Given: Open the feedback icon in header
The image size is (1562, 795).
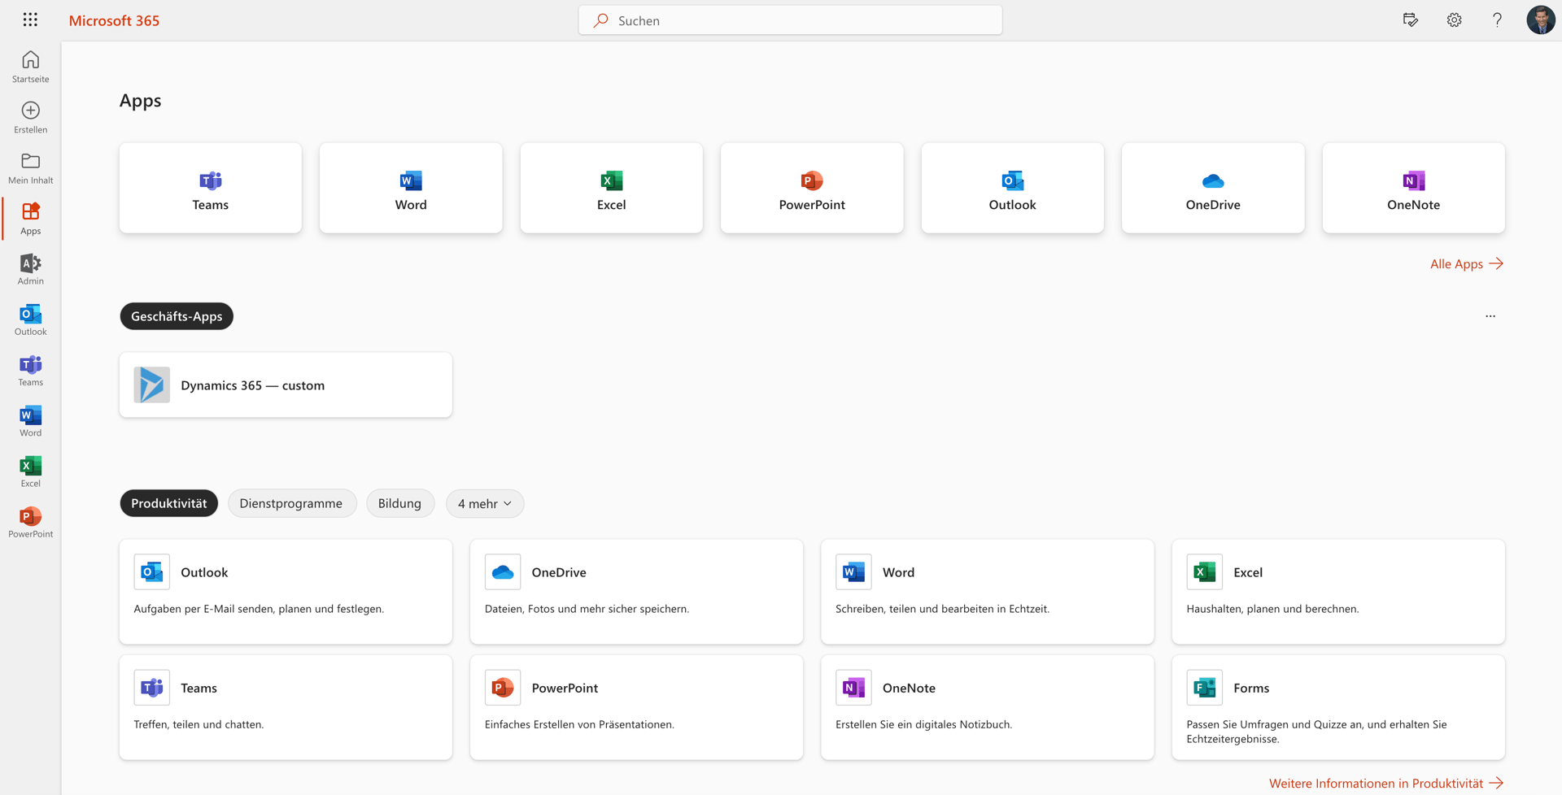Looking at the screenshot, I should [1411, 20].
